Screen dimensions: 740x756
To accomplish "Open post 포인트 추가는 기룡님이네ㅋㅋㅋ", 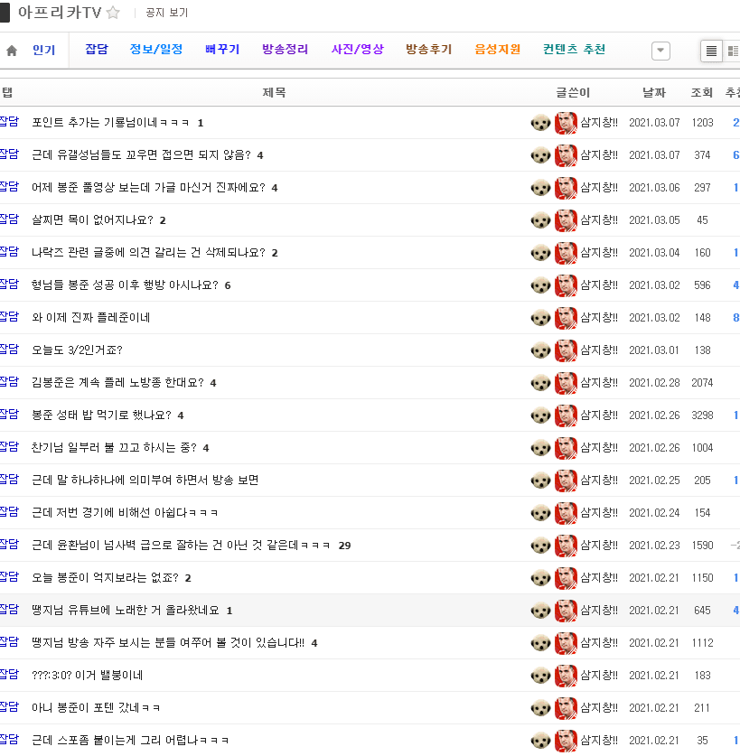I will (x=110, y=123).
